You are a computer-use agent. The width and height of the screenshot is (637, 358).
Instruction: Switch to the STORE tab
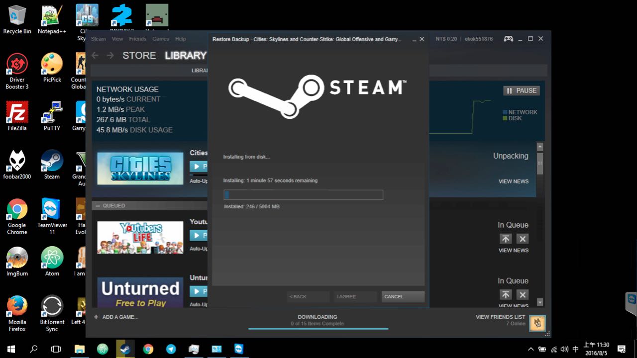tap(139, 55)
